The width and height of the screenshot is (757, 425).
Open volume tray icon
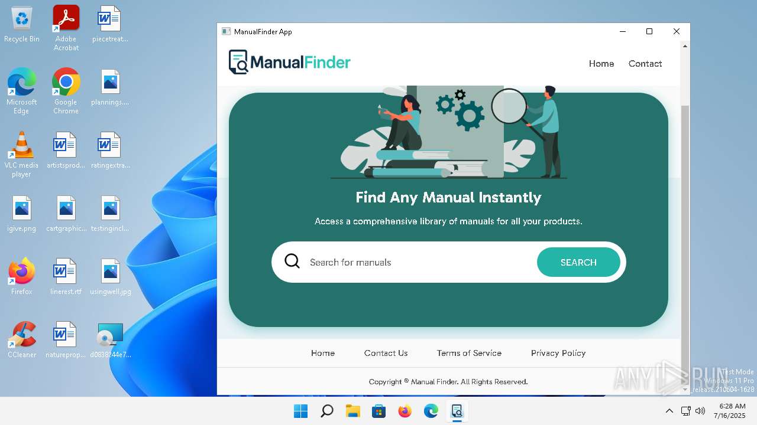click(x=700, y=411)
